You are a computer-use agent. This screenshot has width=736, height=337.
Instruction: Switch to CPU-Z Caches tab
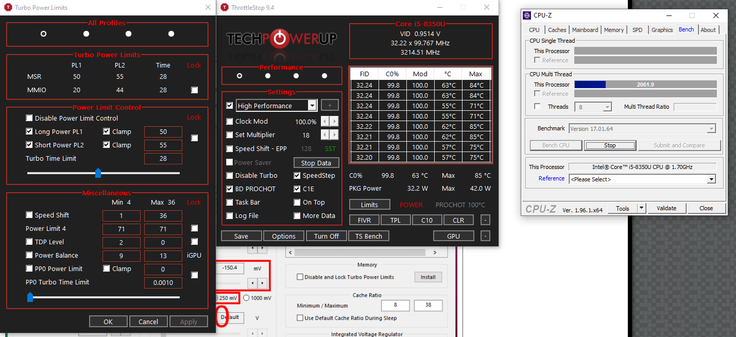tap(557, 30)
